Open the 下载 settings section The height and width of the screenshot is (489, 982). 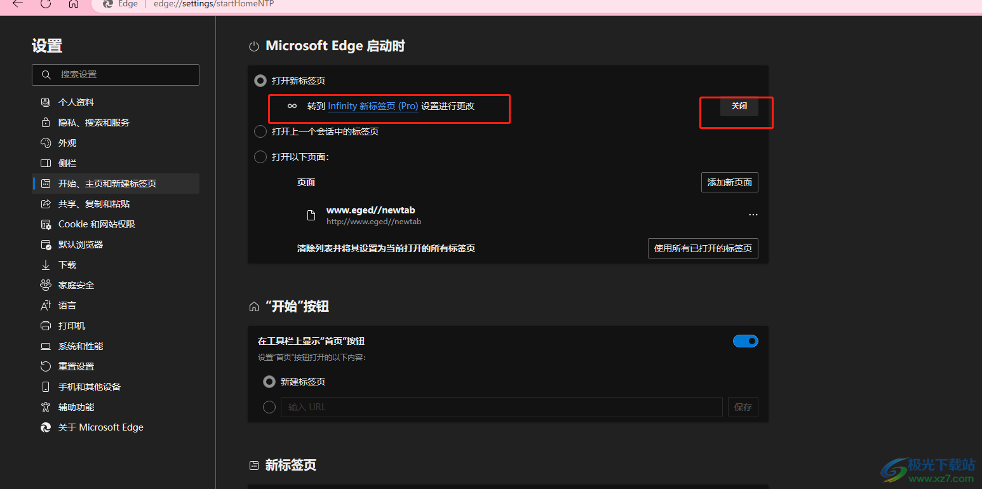116,265
